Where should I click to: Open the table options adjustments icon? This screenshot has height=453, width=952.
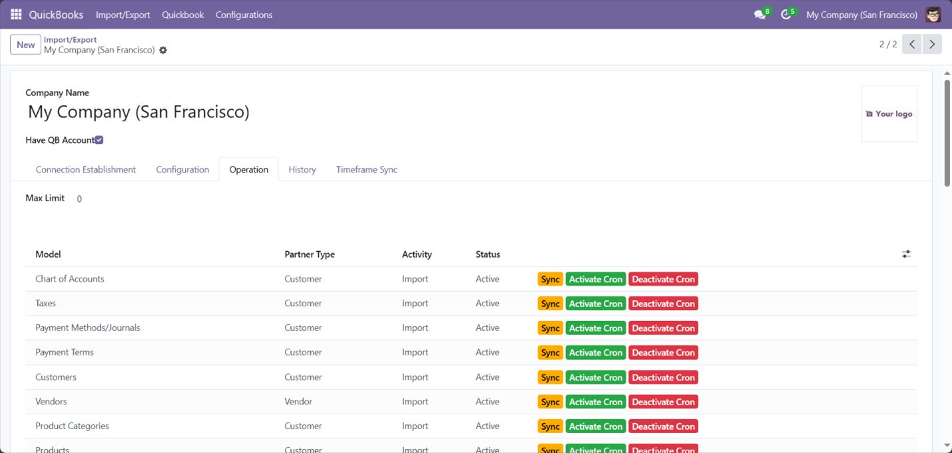[x=906, y=254]
